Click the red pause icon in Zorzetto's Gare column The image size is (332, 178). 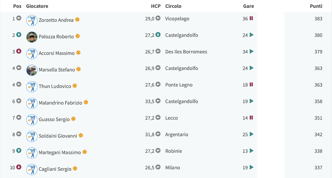(x=251, y=18)
